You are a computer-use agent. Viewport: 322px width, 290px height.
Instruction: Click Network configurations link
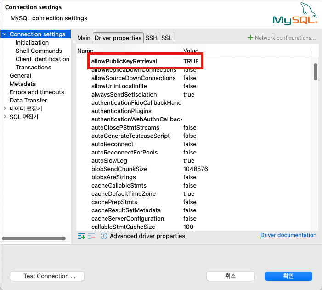(x=285, y=38)
